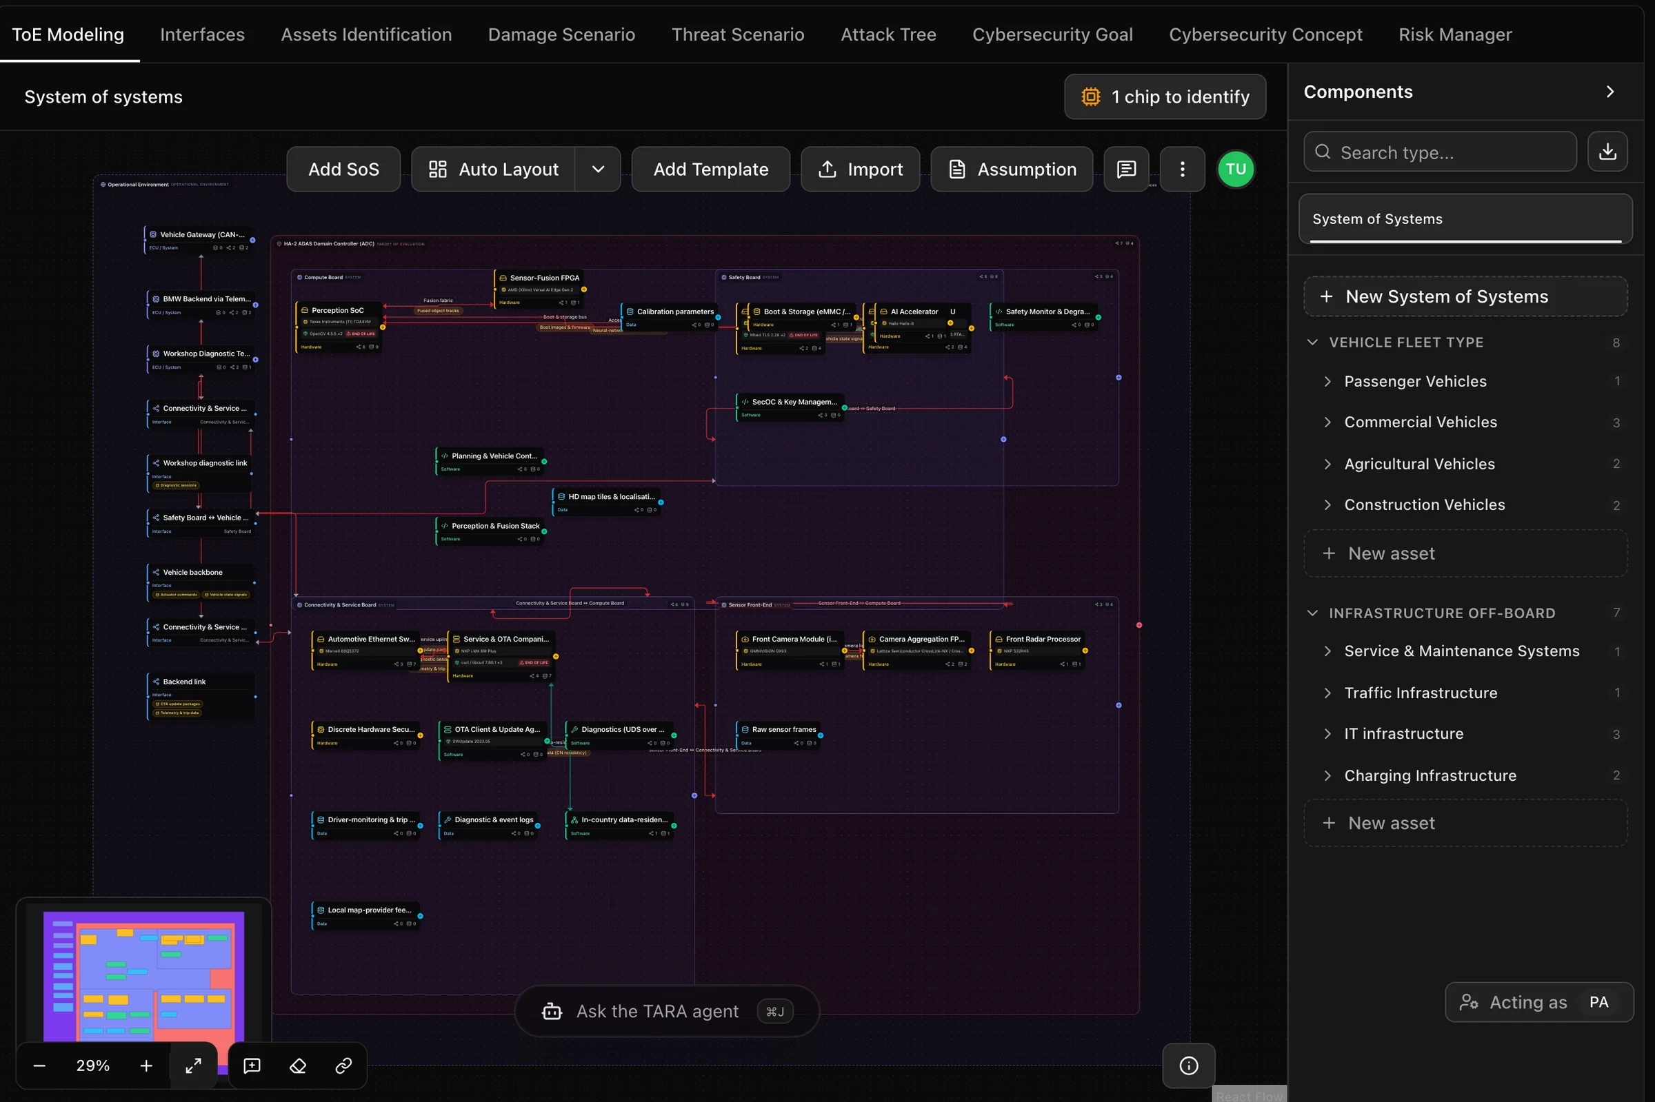Click the chip icon in identify badge

click(x=1090, y=97)
